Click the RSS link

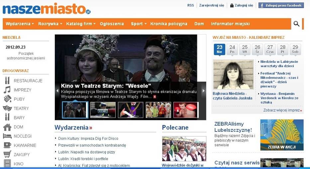pyautogui.click(x=191, y=5)
